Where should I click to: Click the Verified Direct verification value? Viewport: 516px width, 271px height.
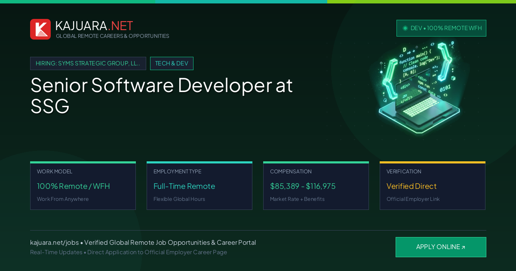click(x=412, y=186)
